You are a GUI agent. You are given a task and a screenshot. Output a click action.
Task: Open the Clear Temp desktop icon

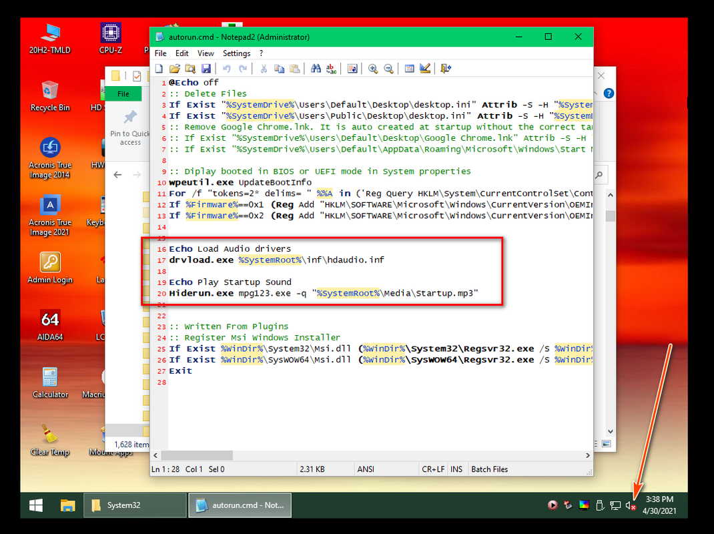[x=50, y=440]
